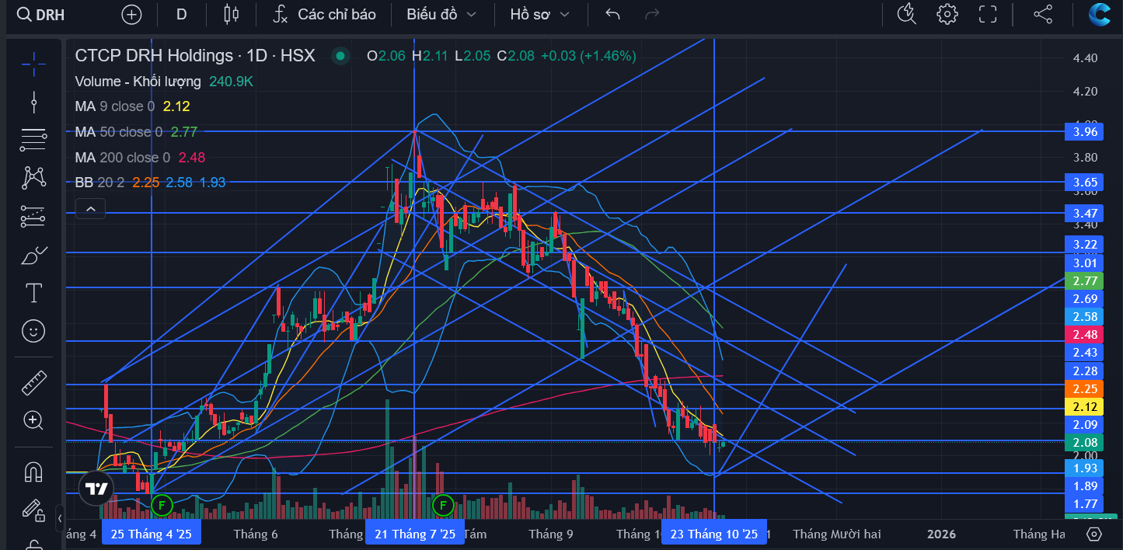
Task: Click the 3.96 price label
Action: (1085, 131)
